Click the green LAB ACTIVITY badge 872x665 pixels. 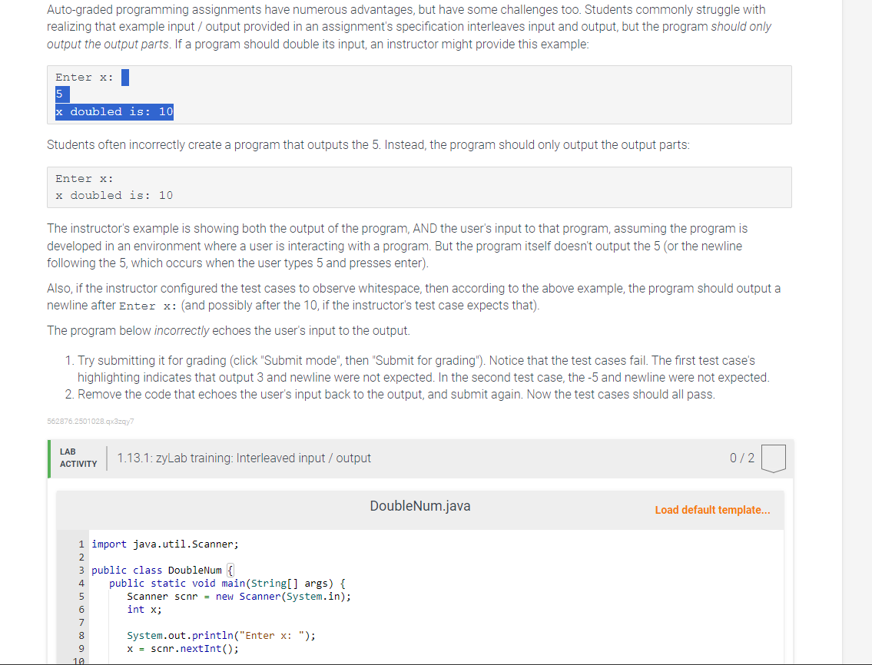click(x=77, y=458)
